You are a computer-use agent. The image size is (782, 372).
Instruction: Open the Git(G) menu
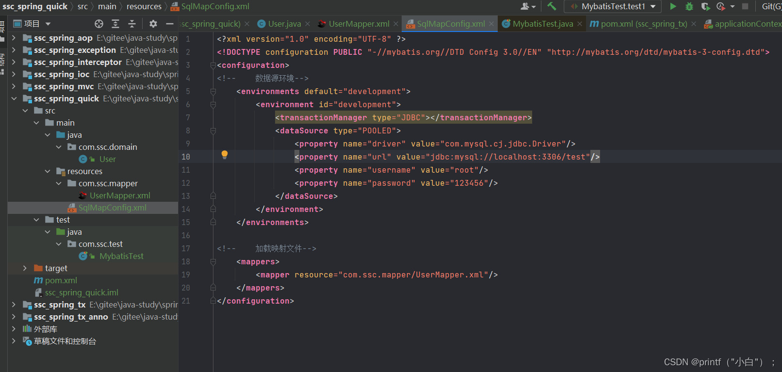[x=772, y=6]
